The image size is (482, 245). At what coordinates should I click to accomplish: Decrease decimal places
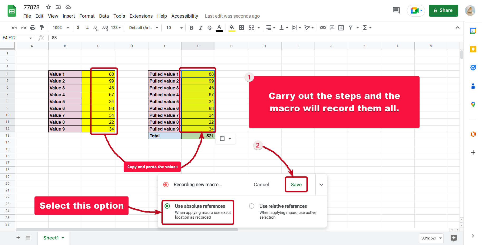pos(95,27)
